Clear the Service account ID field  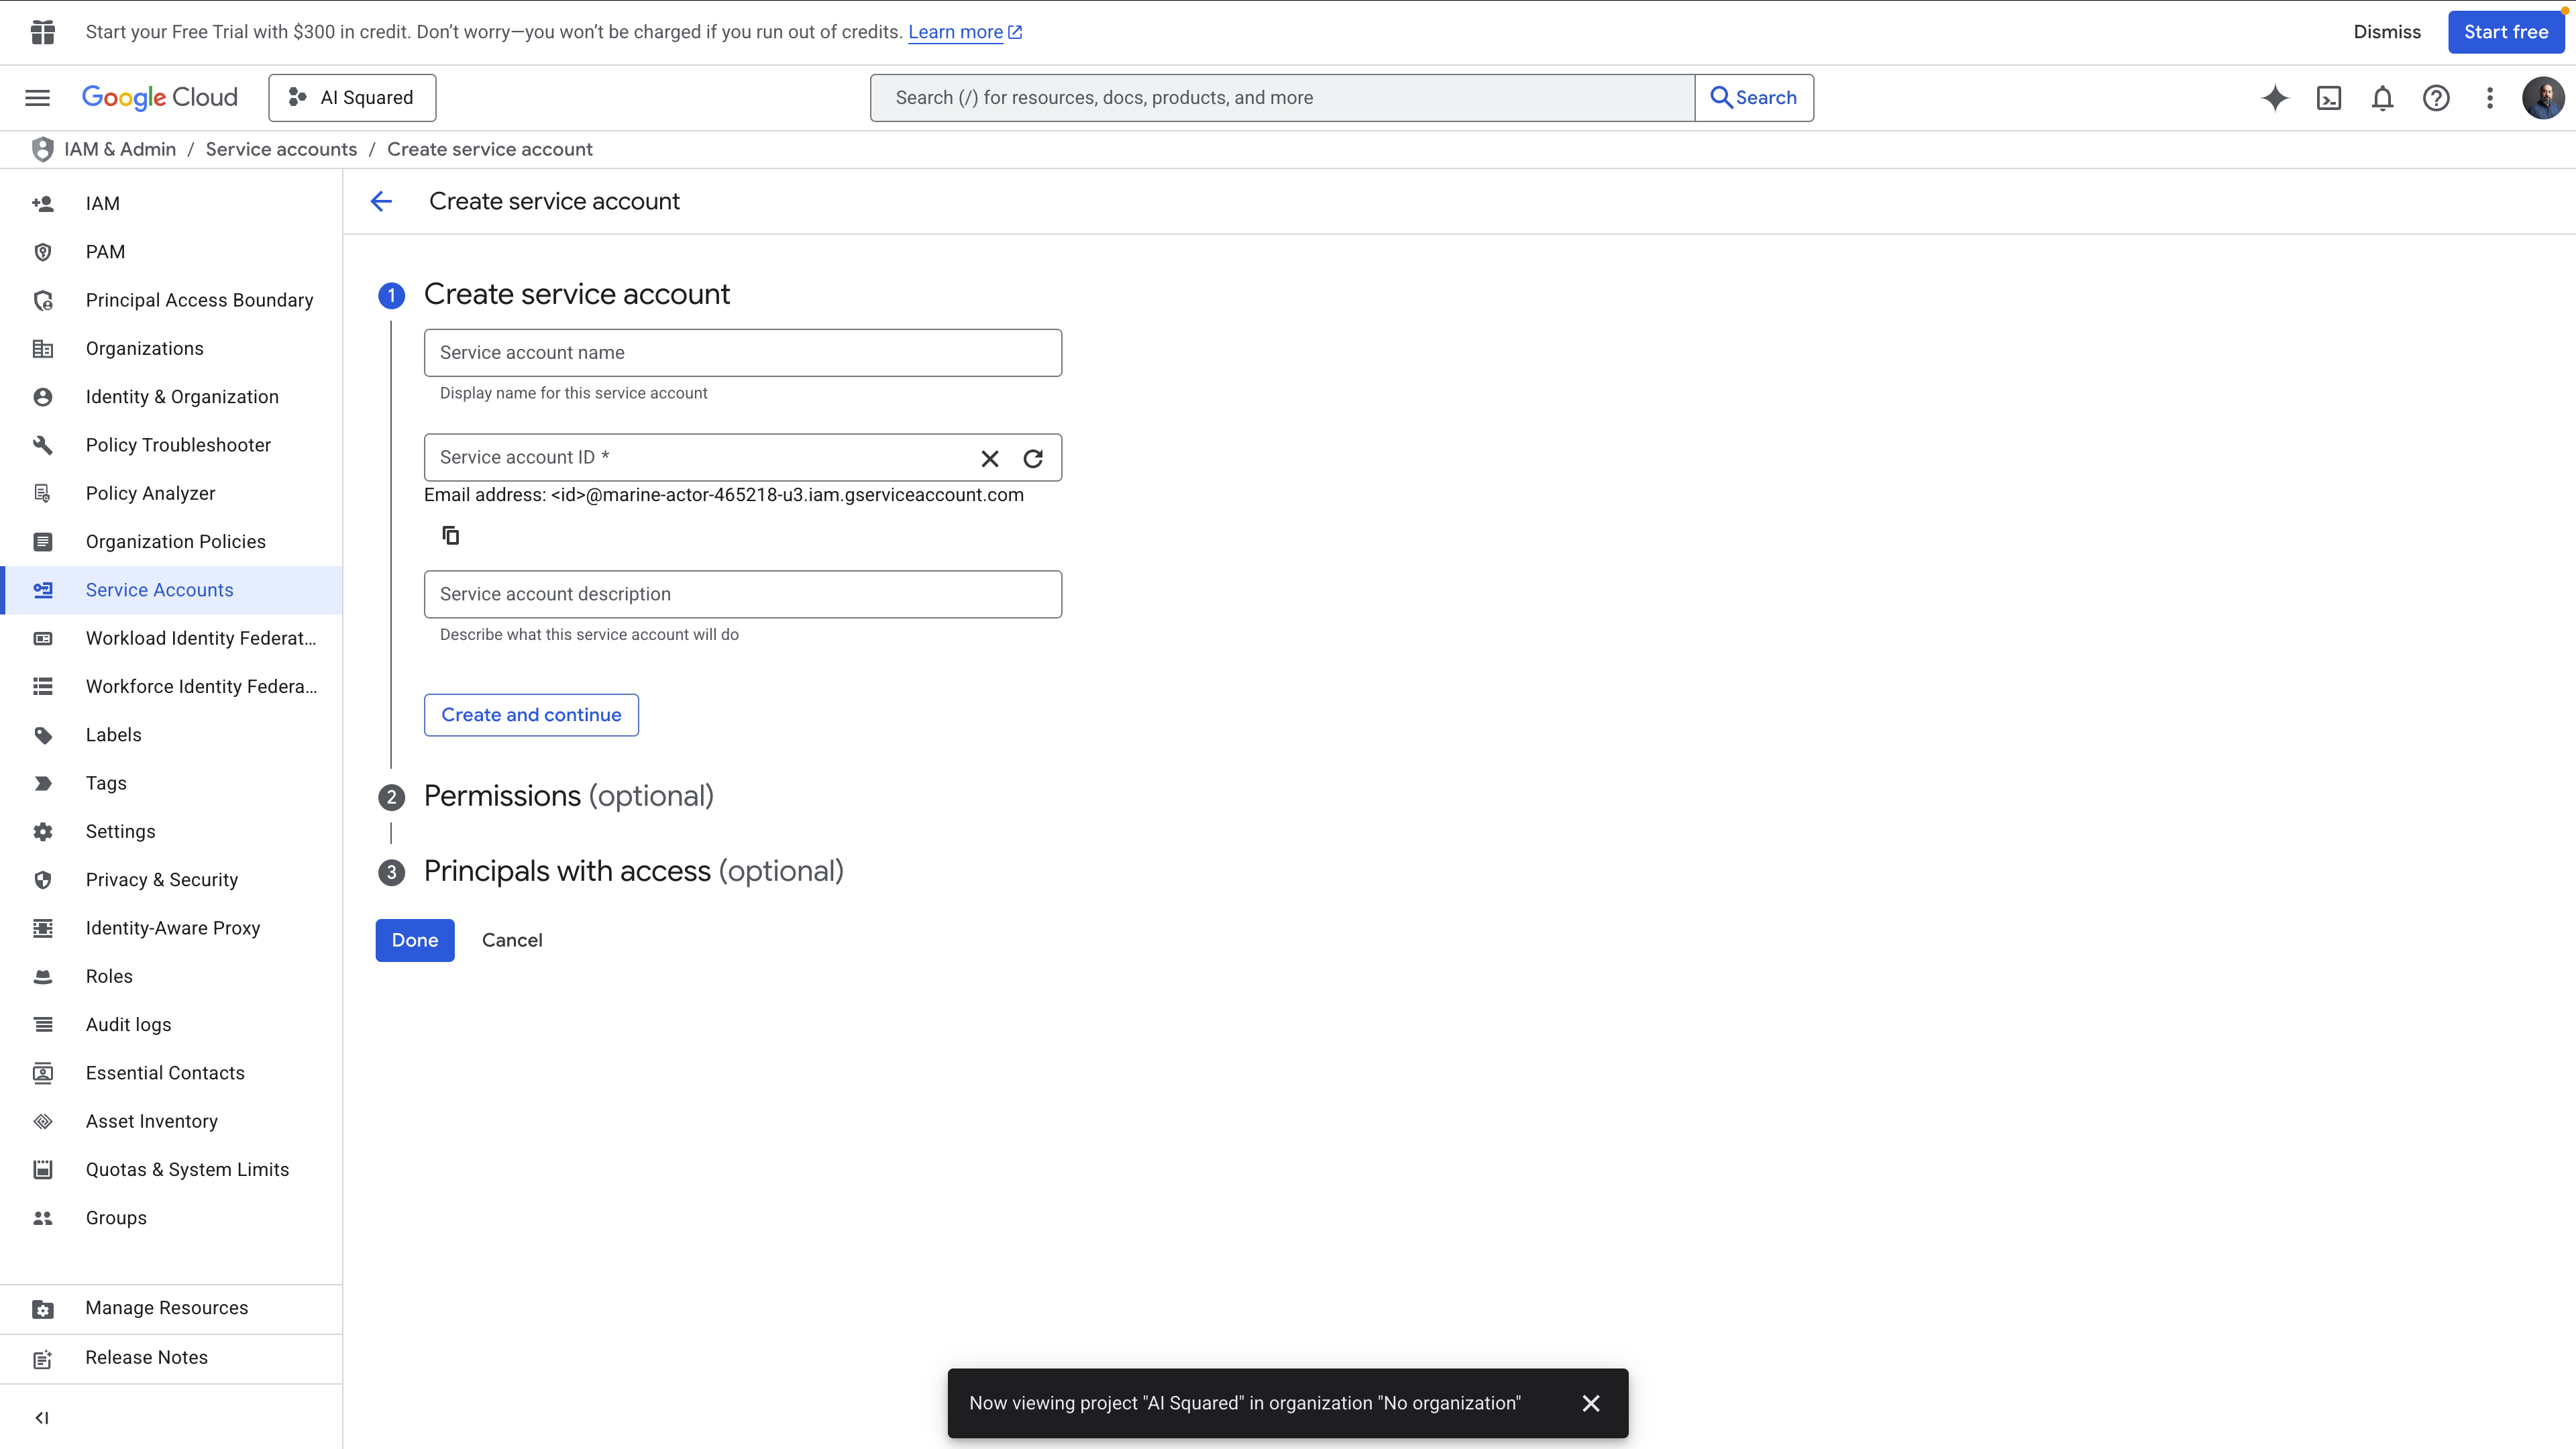click(x=990, y=458)
